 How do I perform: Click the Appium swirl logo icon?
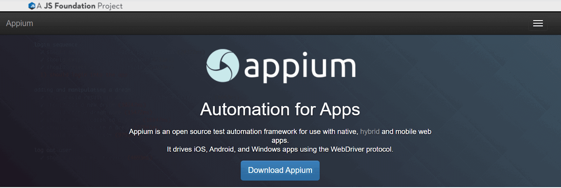tap(223, 66)
